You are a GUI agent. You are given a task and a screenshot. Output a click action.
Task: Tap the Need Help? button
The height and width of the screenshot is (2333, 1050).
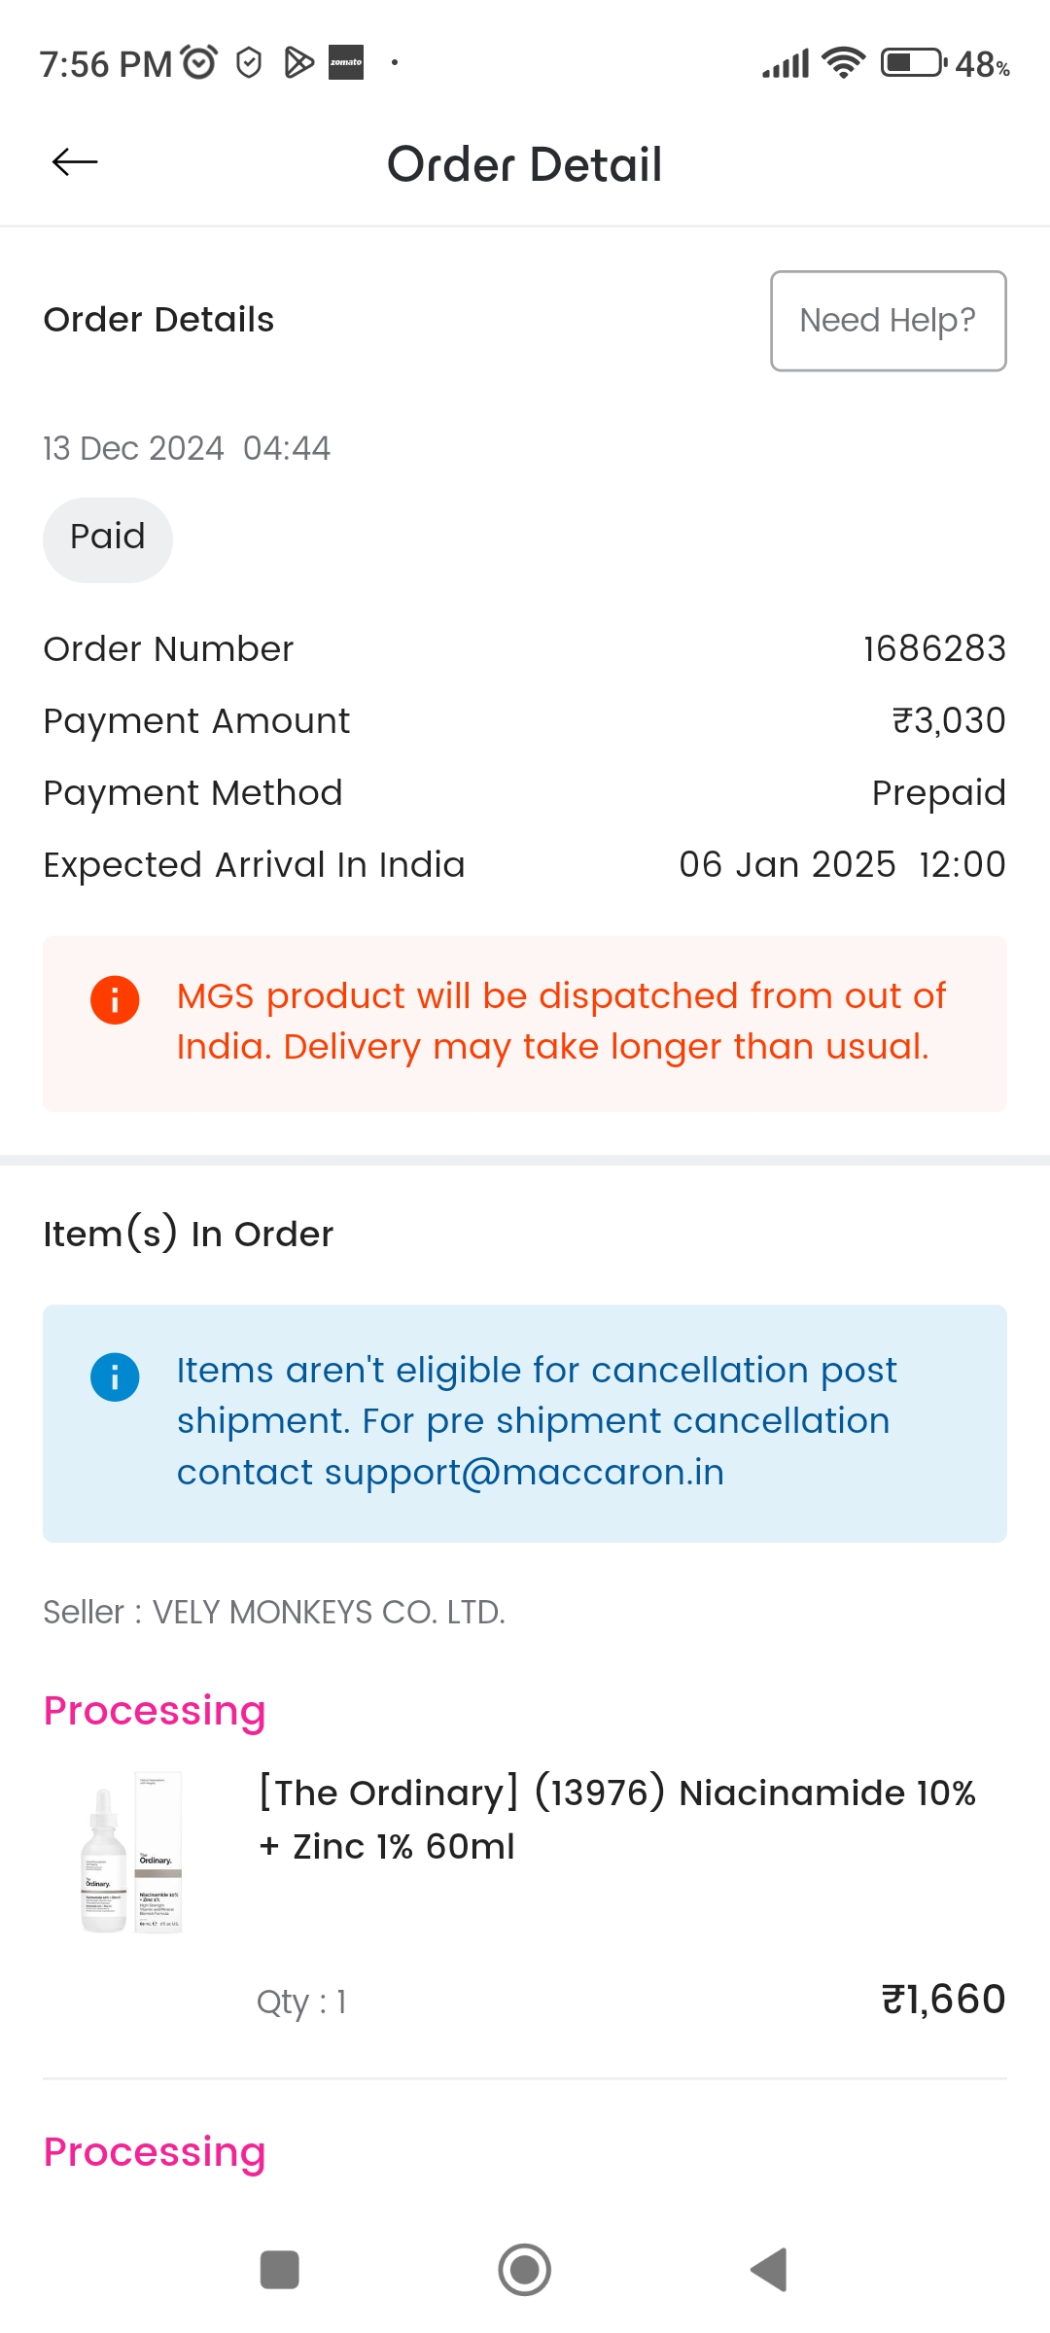point(888,321)
